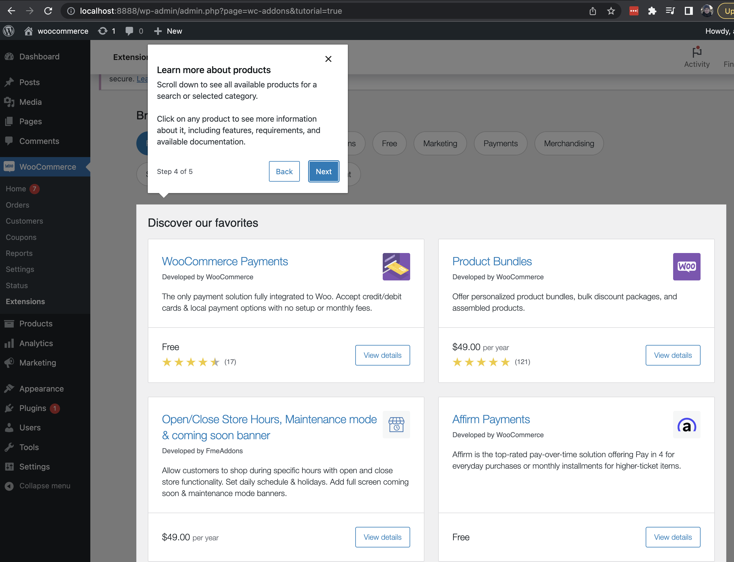734x562 pixels.
Task: View details for Affirm Payments
Action: click(x=673, y=537)
